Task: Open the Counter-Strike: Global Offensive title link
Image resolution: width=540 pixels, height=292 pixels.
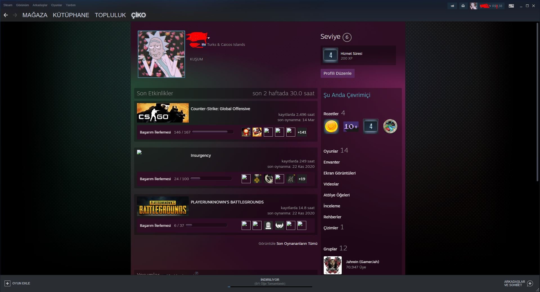Action: click(220, 109)
